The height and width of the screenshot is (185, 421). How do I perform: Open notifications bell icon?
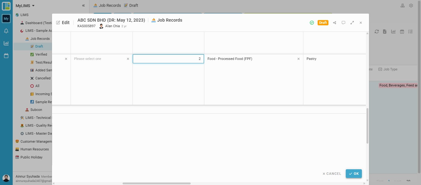pos(6,31)
